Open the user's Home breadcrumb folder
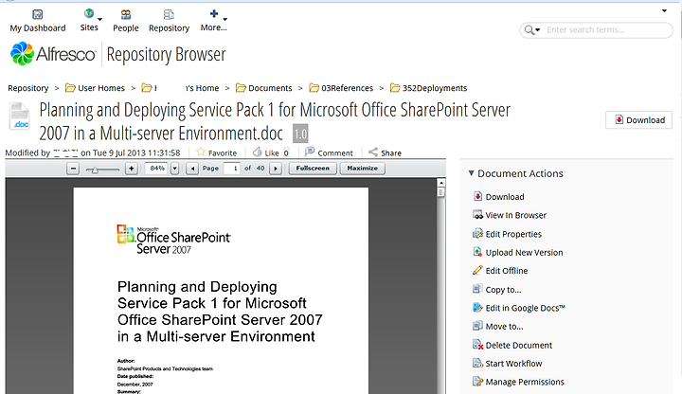This screenshot has width=682, height=394. [x=181, y=88]
